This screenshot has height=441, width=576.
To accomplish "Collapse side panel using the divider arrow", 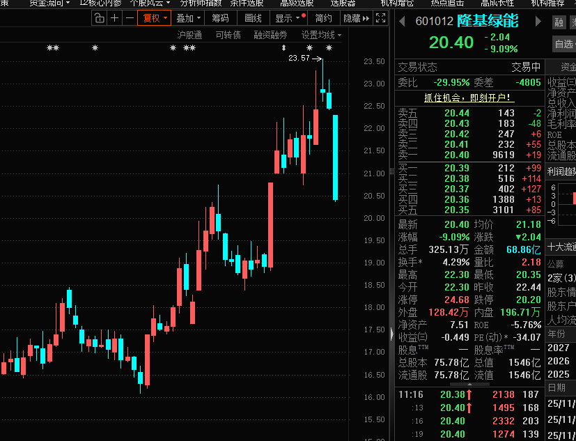I will click(x=391, y=333).
